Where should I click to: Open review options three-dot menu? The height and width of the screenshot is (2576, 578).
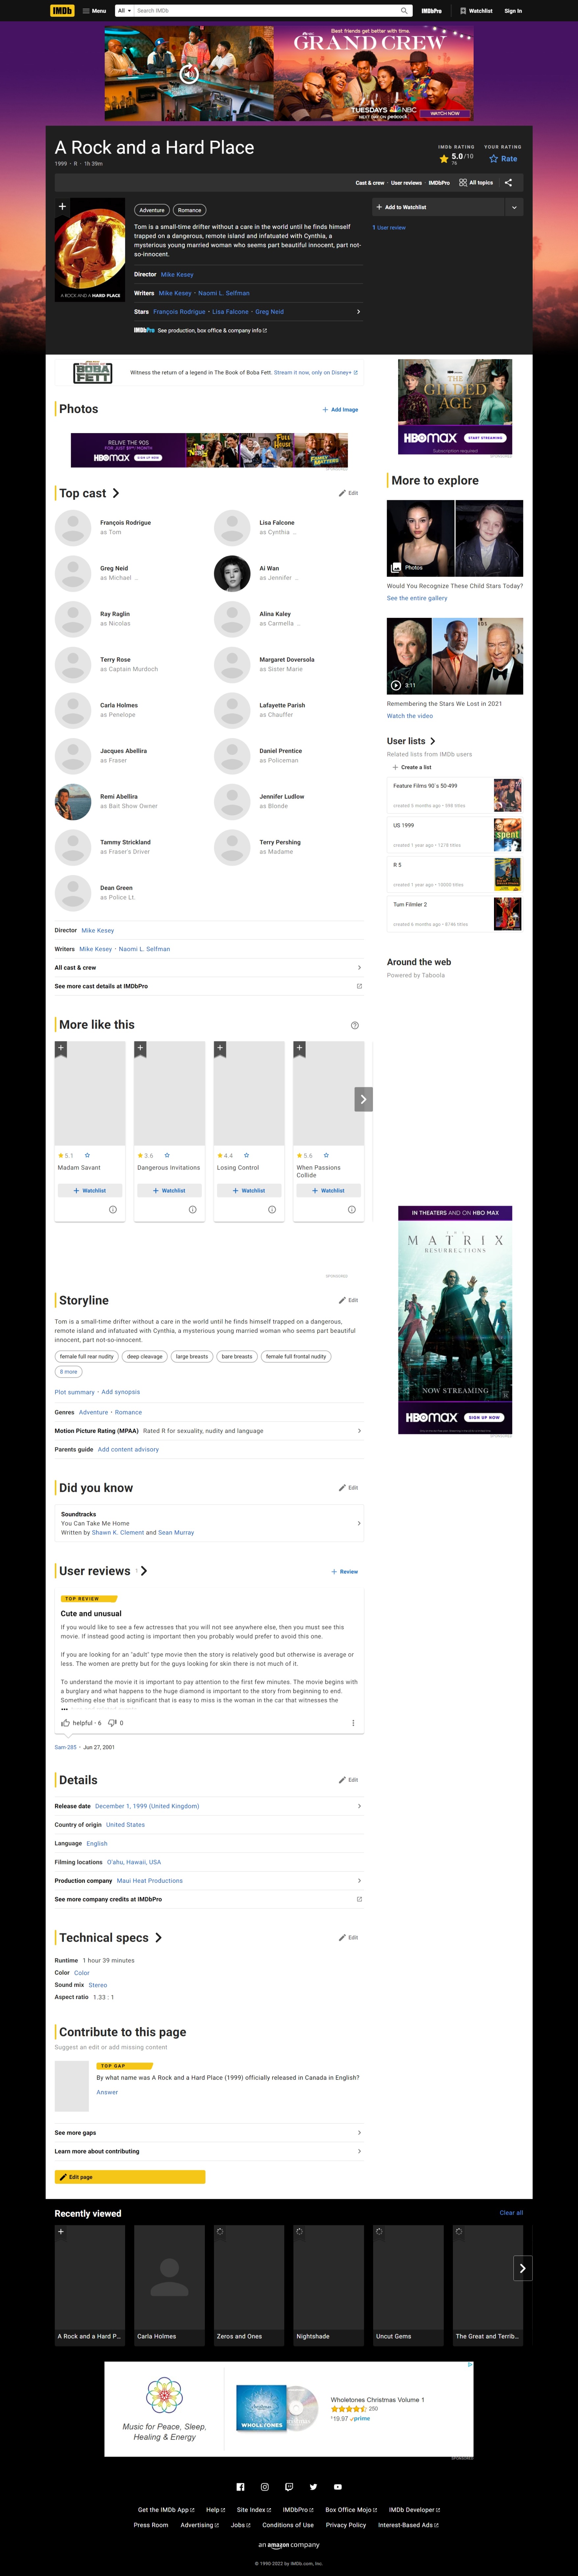point(353,1723)
